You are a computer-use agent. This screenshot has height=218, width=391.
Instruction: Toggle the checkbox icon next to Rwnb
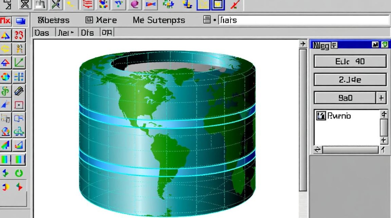321,116
